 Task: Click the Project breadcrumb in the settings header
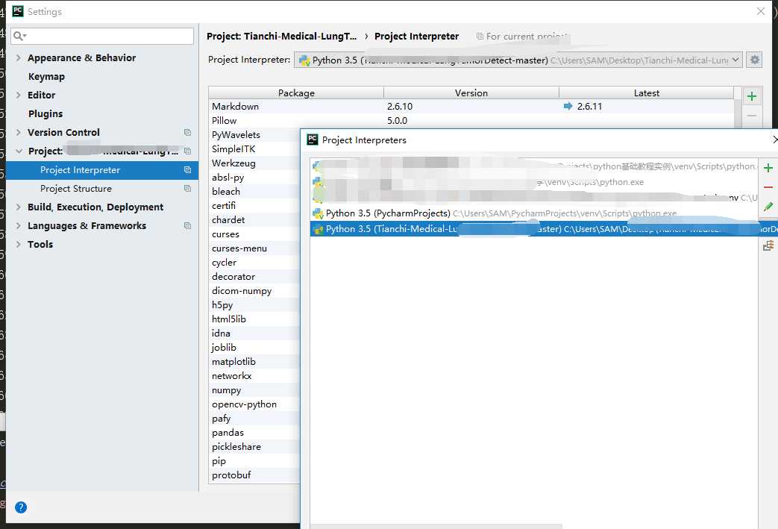click(x=281, y=37)
